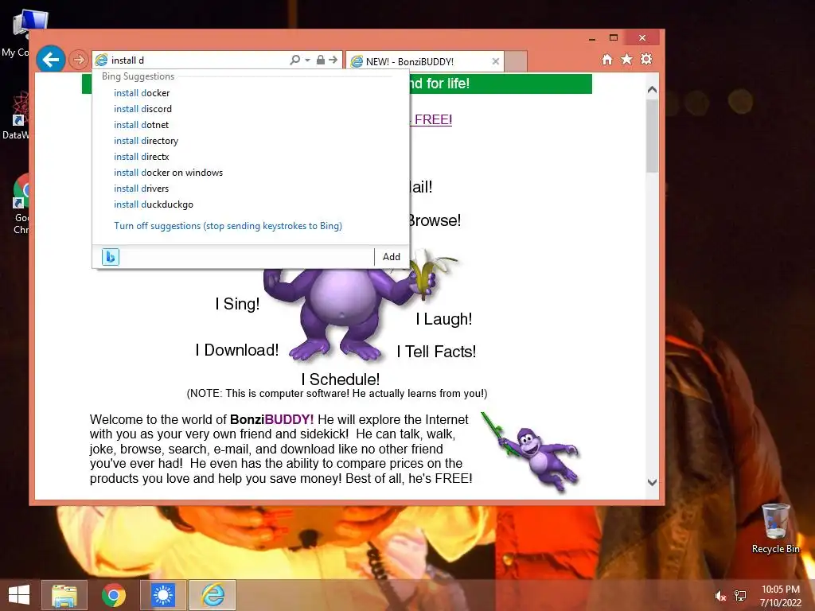This screenshot has height=611, width=815.
Task: Click 'Turn off suggestions' link
Action: 228,226
